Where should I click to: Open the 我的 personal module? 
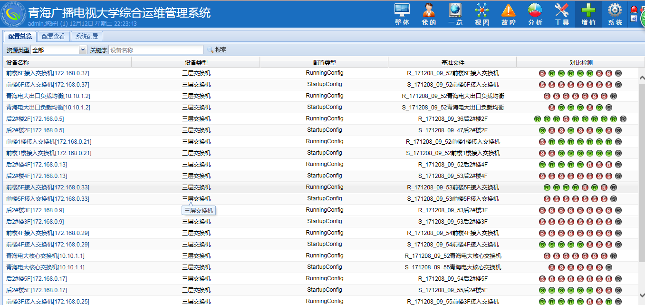click(429, 14)
